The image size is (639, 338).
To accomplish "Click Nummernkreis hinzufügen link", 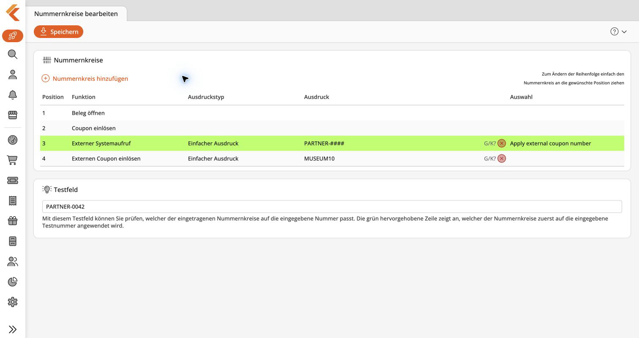I will (85, 78).
